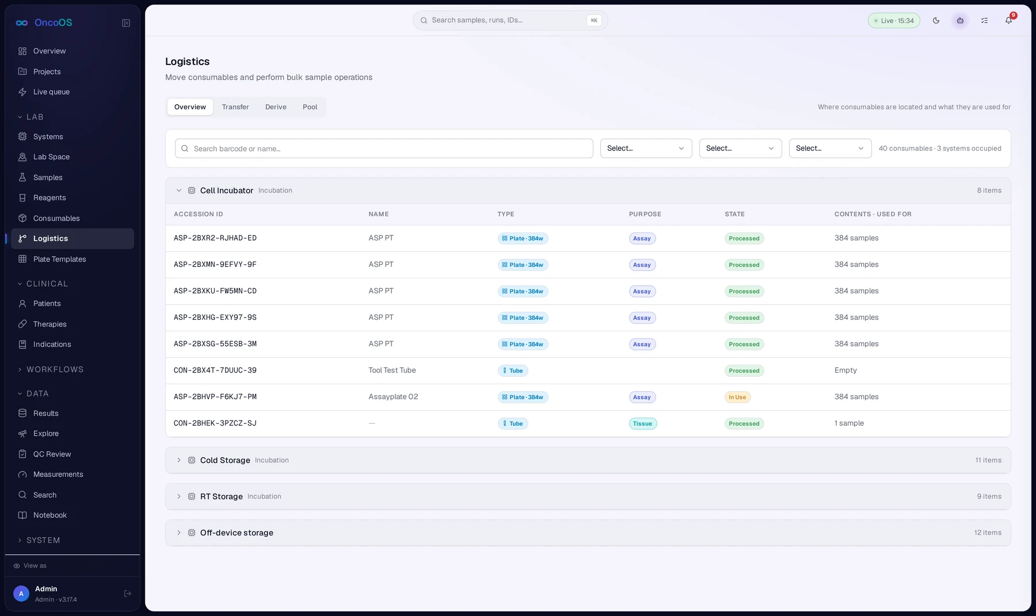Click the barcode or name search field

pyautogui.click(x=384, y=148)
